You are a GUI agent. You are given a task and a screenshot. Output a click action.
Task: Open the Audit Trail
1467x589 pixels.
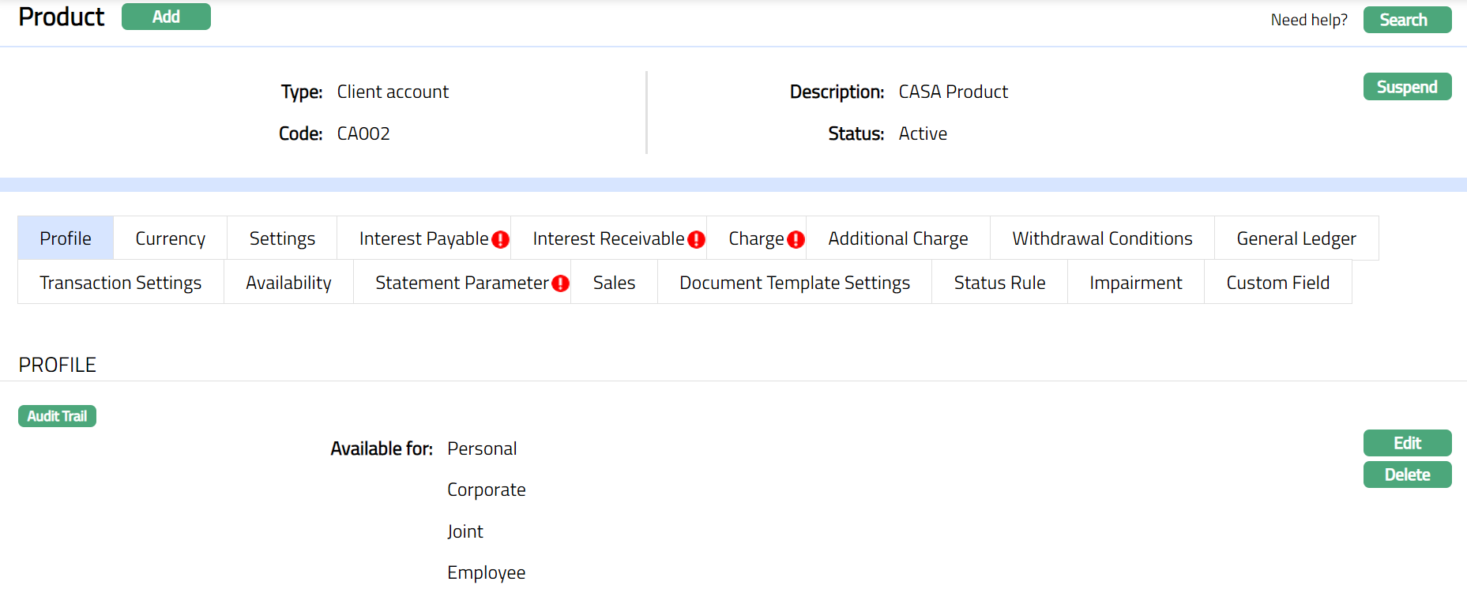click(57, 416)
